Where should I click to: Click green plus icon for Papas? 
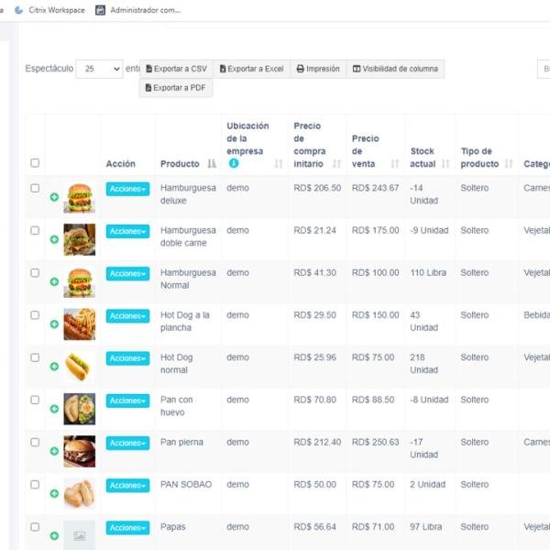point(54,536)
